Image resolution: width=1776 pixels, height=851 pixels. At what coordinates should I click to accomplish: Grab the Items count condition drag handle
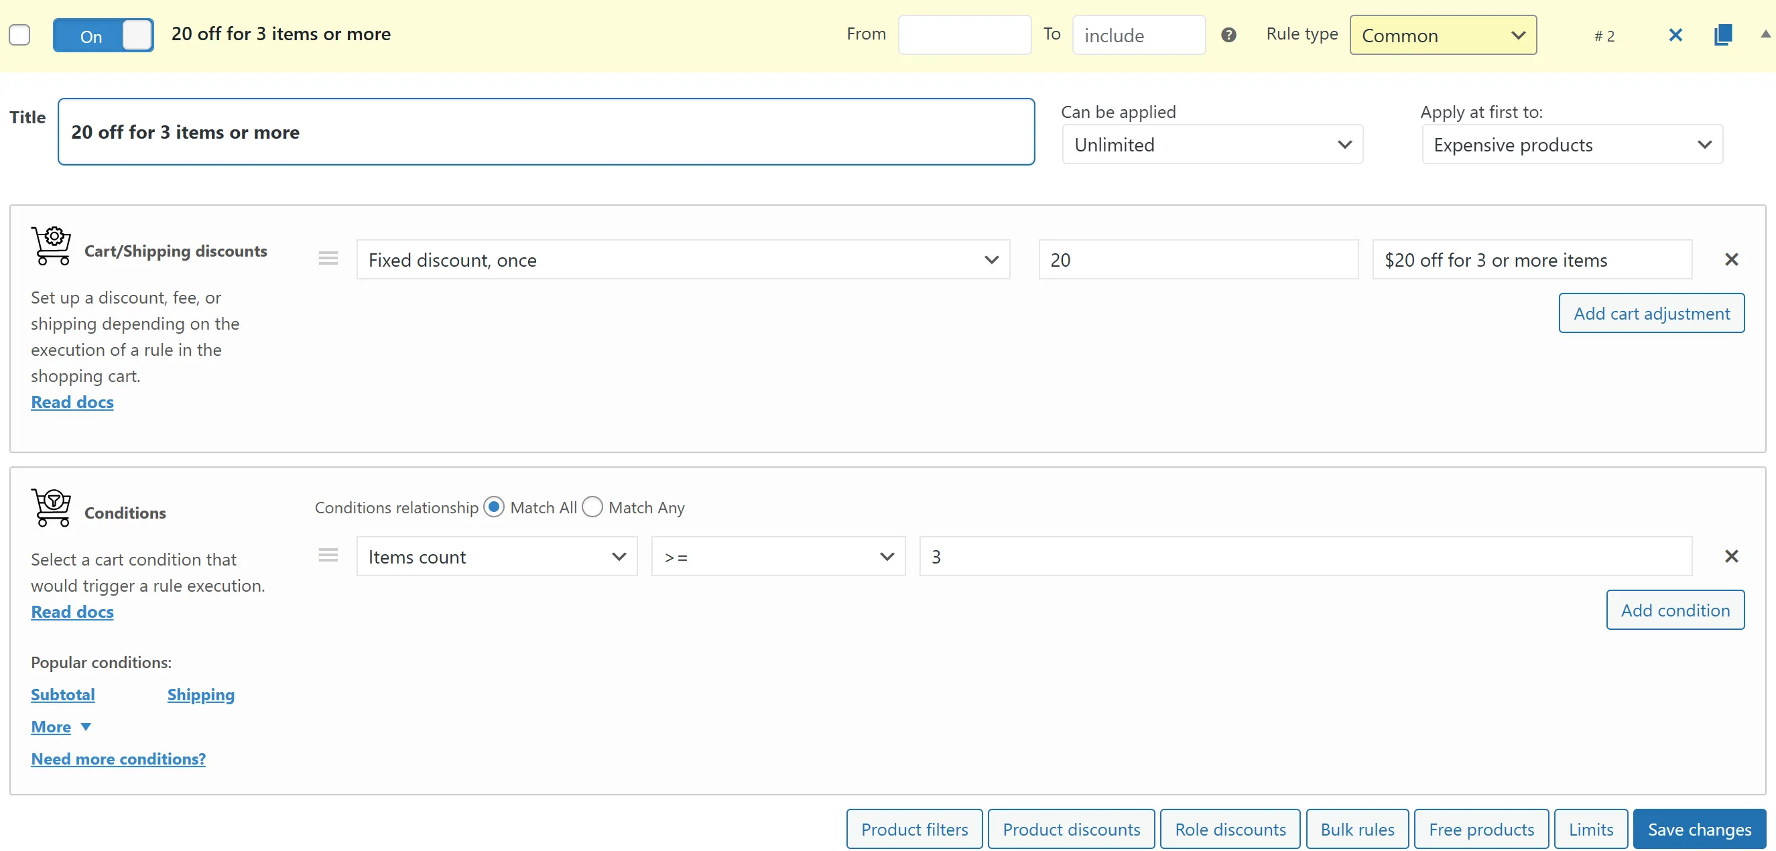[328, 555]
